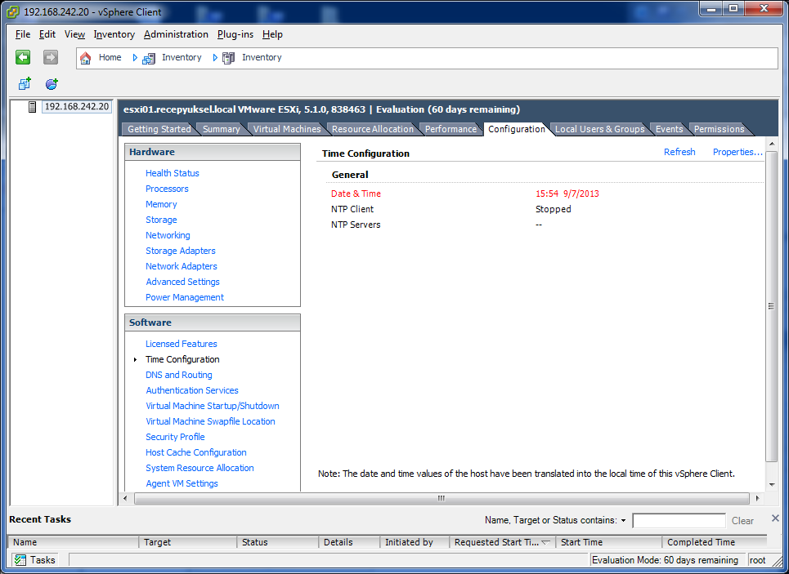Open hardware Advanced Settings link
Image resolution: width=789 pixels, height=574 pixels.
(x=182, y=282)
